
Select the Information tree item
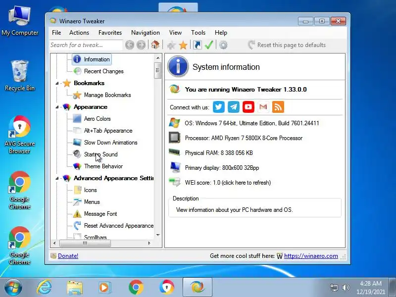(x=92, y=59)
